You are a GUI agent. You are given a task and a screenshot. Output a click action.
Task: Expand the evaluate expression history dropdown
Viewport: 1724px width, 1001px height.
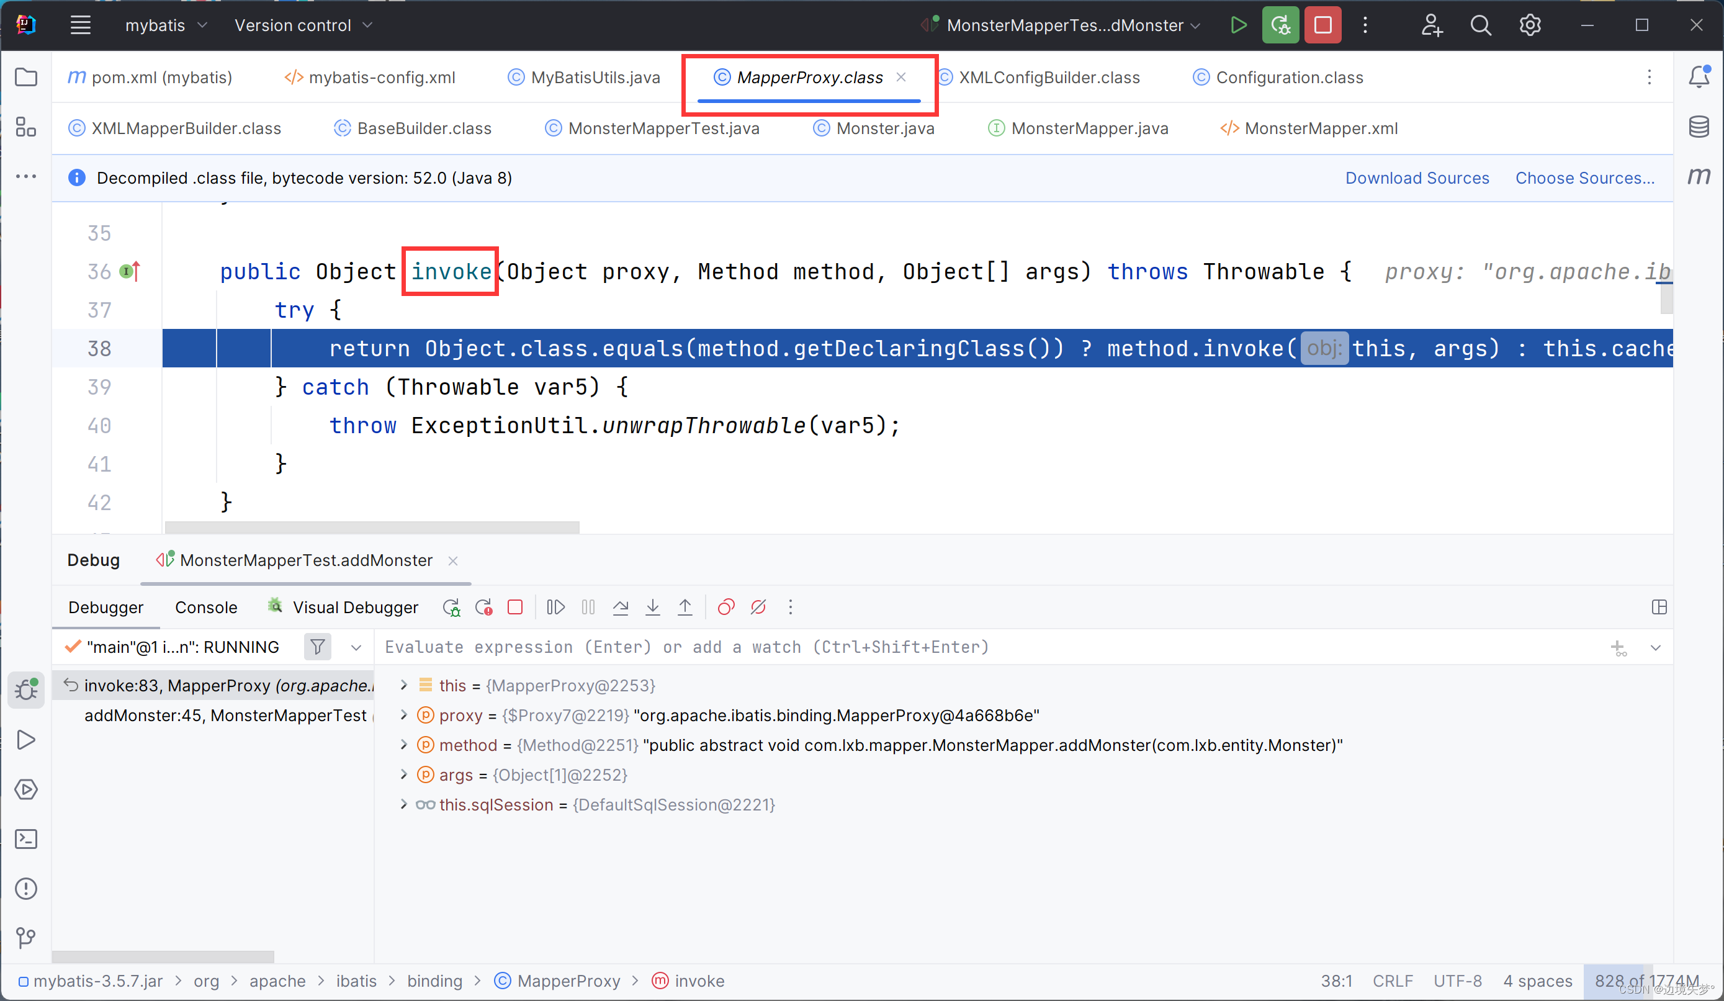click(x=1656, y=647)
